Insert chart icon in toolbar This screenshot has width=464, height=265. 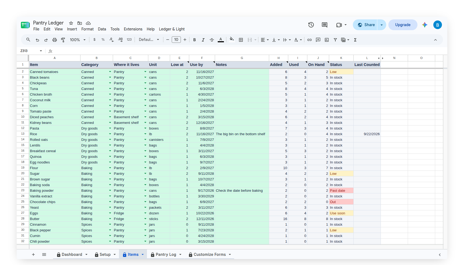coord(327,40)
